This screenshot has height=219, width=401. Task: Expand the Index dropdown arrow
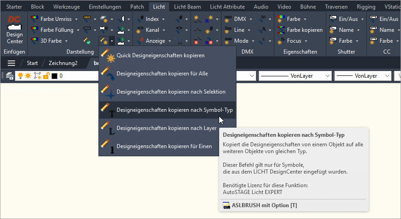click(163, 19)
